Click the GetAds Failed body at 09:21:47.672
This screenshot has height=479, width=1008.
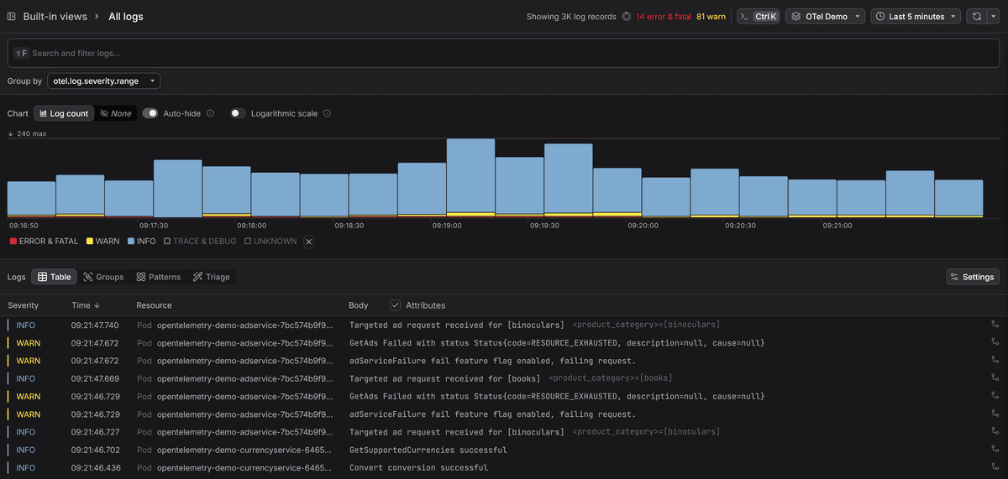pos(557,342)
